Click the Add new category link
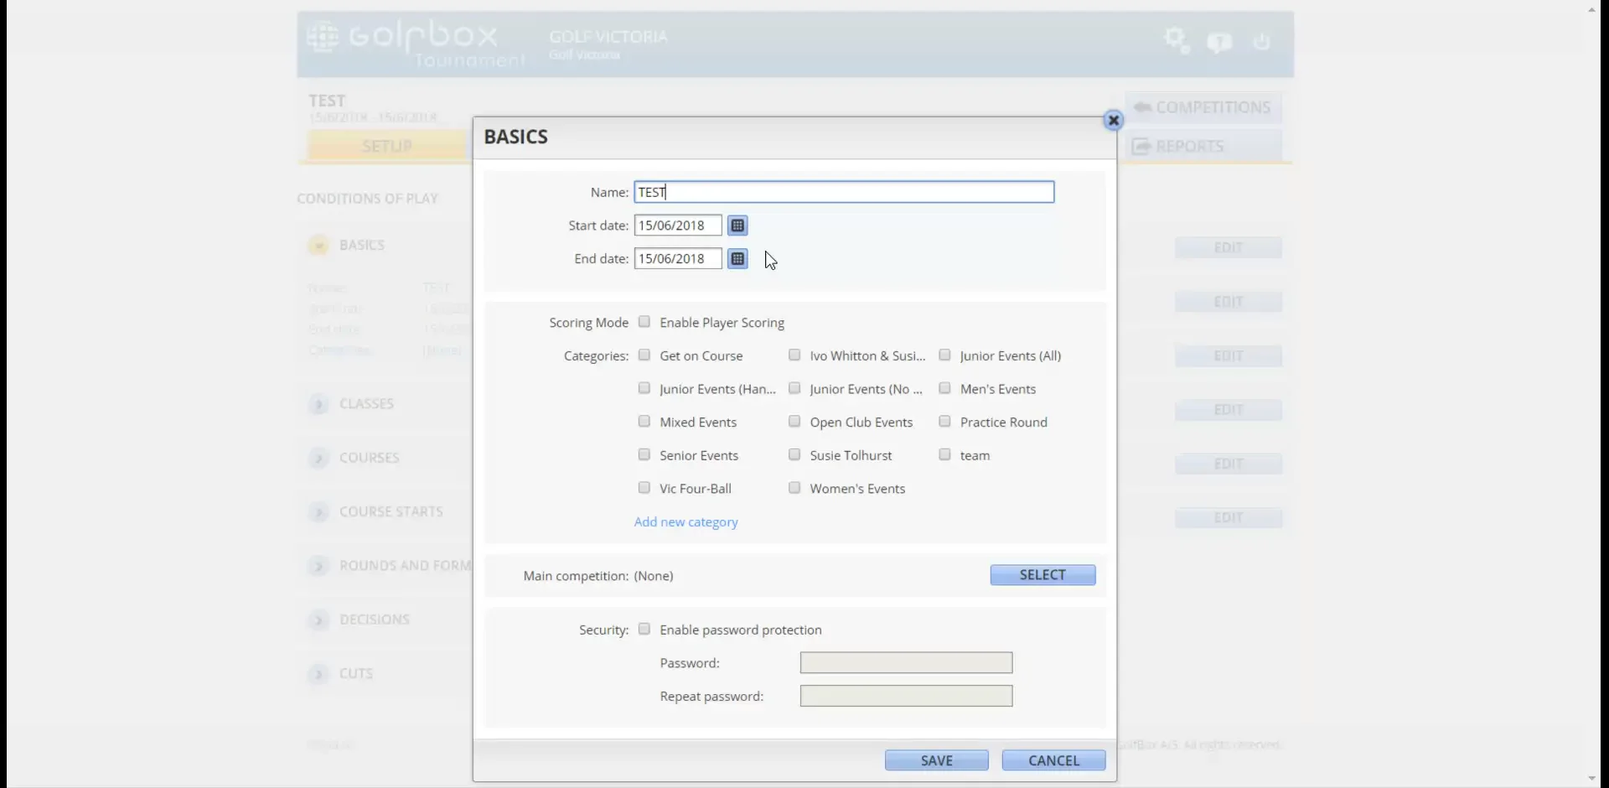The image size is (1609, 788). (x=686, y=521)
